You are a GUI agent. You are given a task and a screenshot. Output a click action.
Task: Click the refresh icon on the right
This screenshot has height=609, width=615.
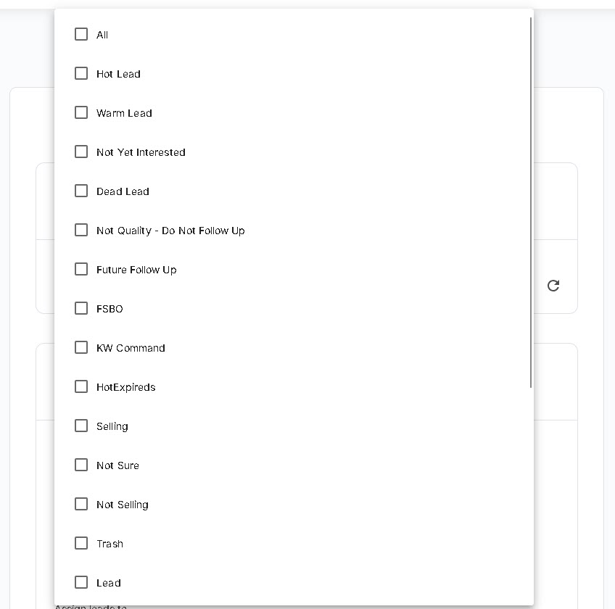553,286
